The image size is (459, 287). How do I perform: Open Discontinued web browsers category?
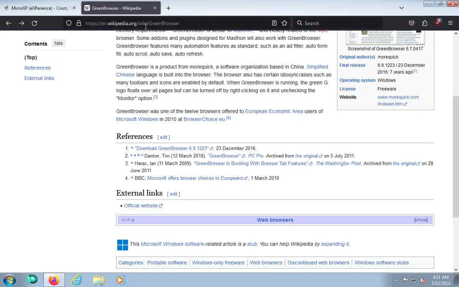[318, 263]
